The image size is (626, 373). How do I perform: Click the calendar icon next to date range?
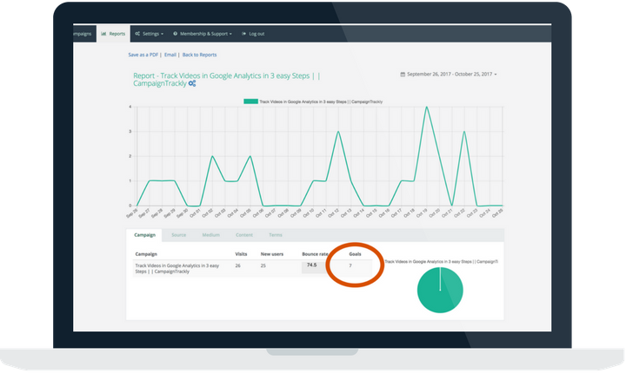[402, 75]
